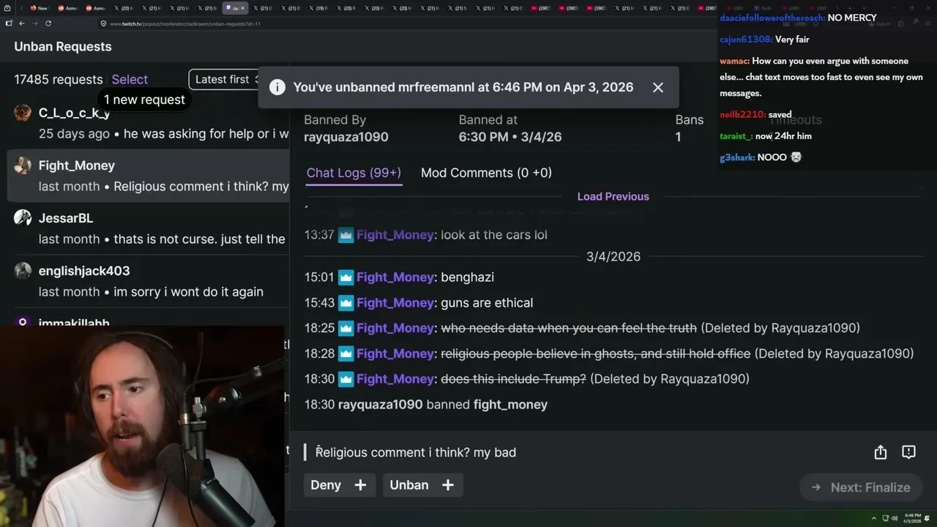The width and height of the screenshot is (937, 527).
Task: Click the site security shield in address bar
Action: point(103,23)
